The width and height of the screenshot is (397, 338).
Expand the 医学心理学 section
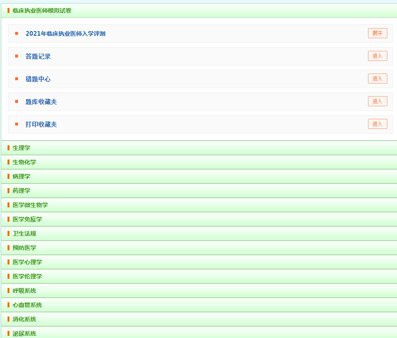[27, 262]
